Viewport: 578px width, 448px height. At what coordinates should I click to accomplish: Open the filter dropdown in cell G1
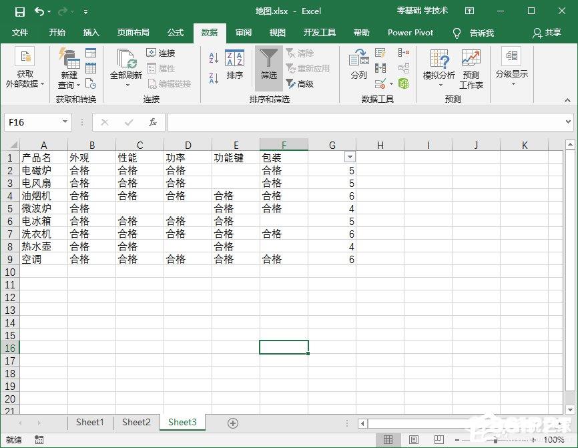pyautogui.click(x=350, y=157)
